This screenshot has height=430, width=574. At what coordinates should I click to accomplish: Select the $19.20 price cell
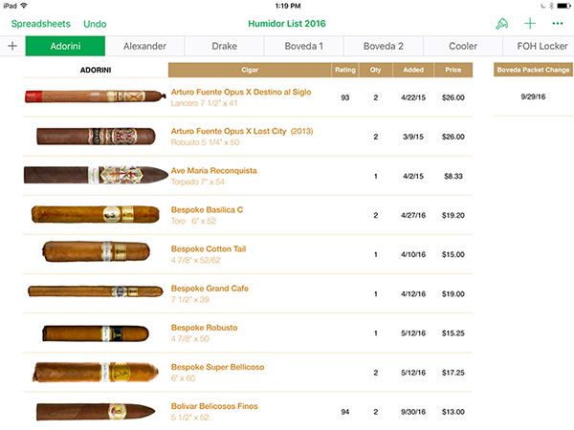[453, 215]
